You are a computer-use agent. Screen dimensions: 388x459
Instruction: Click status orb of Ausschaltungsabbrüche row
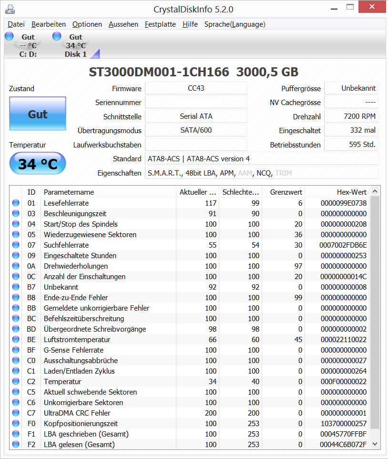(16, 361)
